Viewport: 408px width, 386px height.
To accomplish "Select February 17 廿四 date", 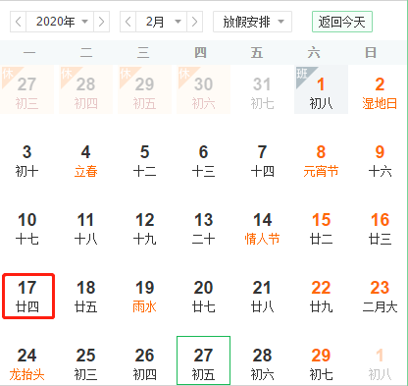I will pos(28,297).
